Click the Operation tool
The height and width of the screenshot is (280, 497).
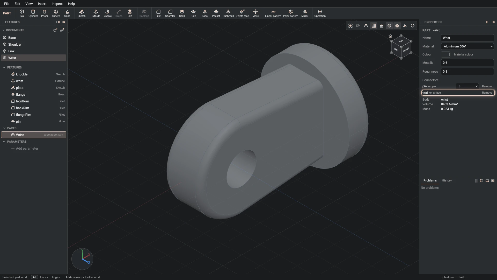(320, 13)
